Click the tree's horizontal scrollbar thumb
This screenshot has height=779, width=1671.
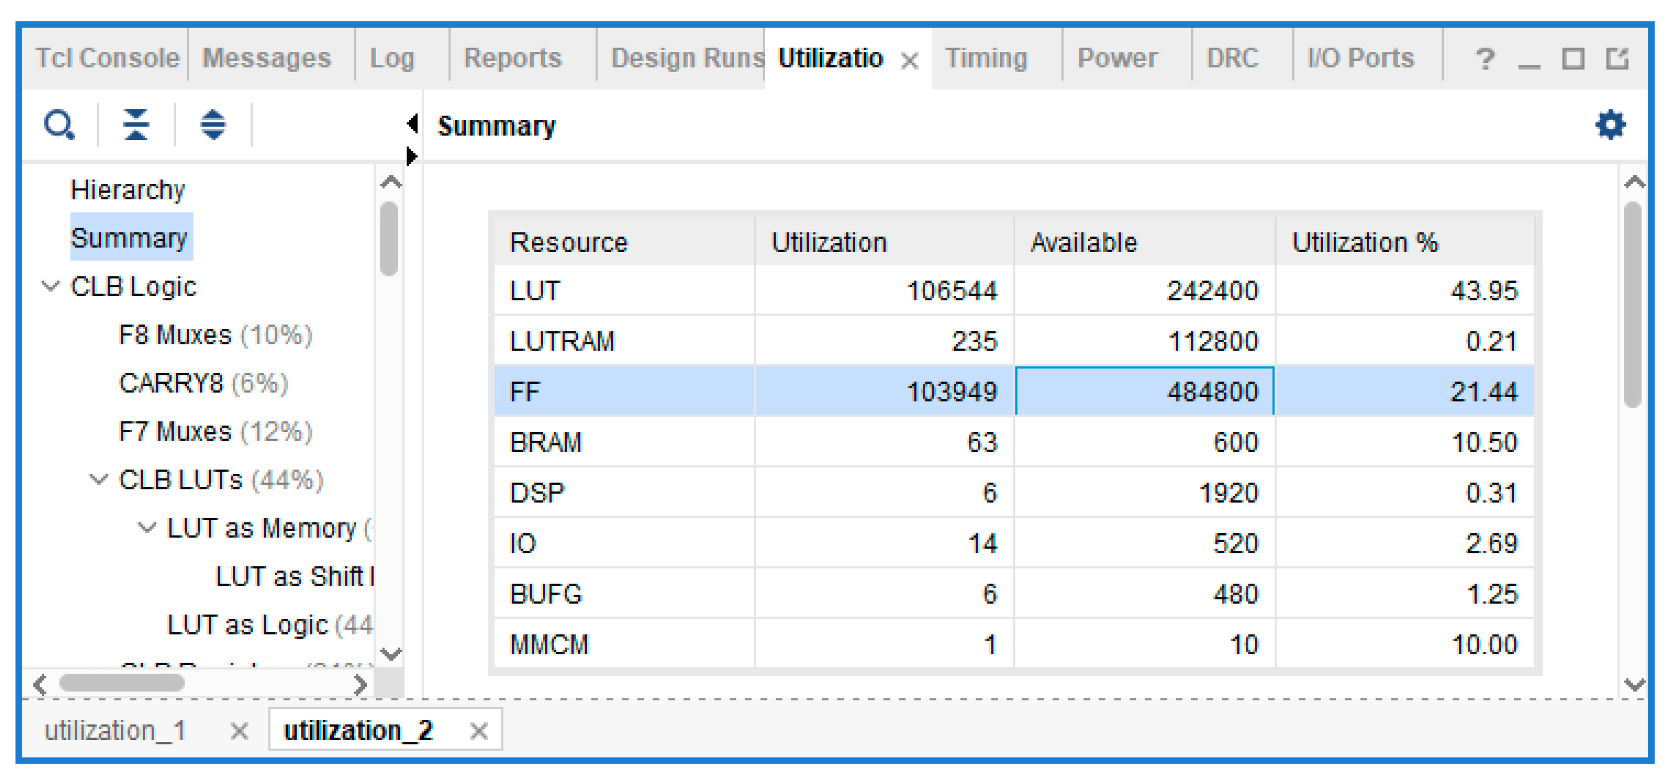[121, 683]
